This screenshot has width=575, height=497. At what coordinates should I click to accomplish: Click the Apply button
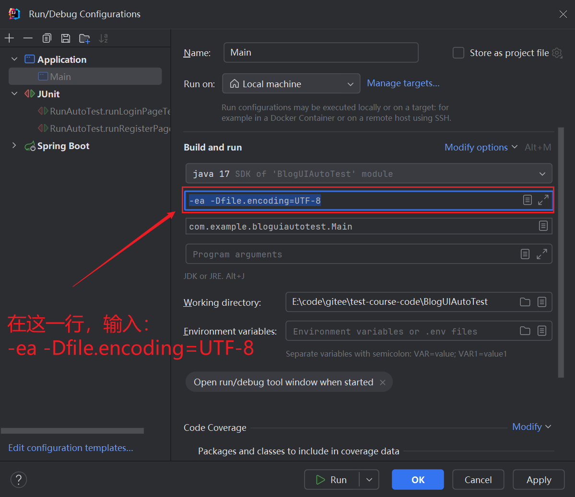[539, 479]
